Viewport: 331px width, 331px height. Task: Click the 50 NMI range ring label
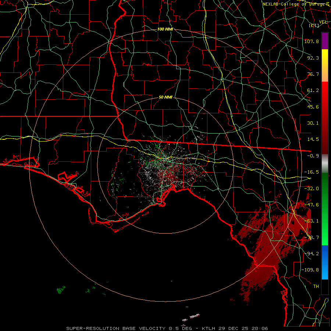165,97
